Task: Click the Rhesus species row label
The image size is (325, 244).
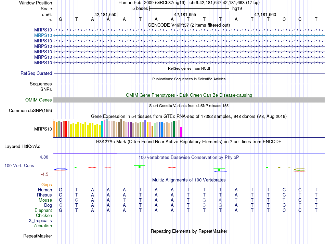Action: [x=44, y=195]
